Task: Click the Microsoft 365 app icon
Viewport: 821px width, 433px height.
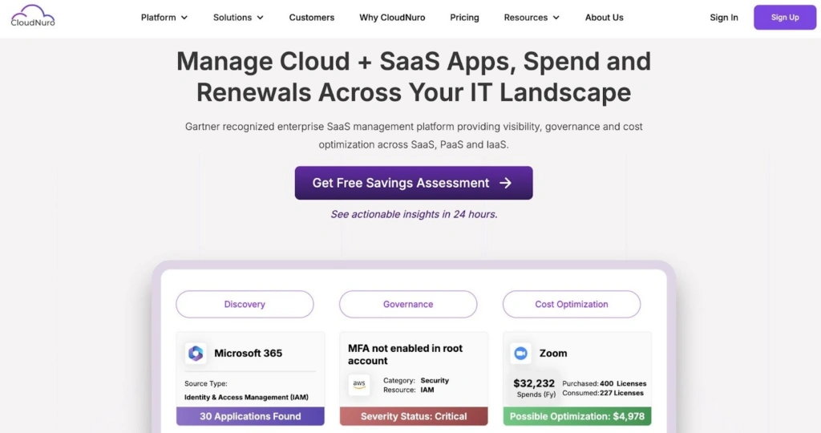Action: (x=196, y=353)
